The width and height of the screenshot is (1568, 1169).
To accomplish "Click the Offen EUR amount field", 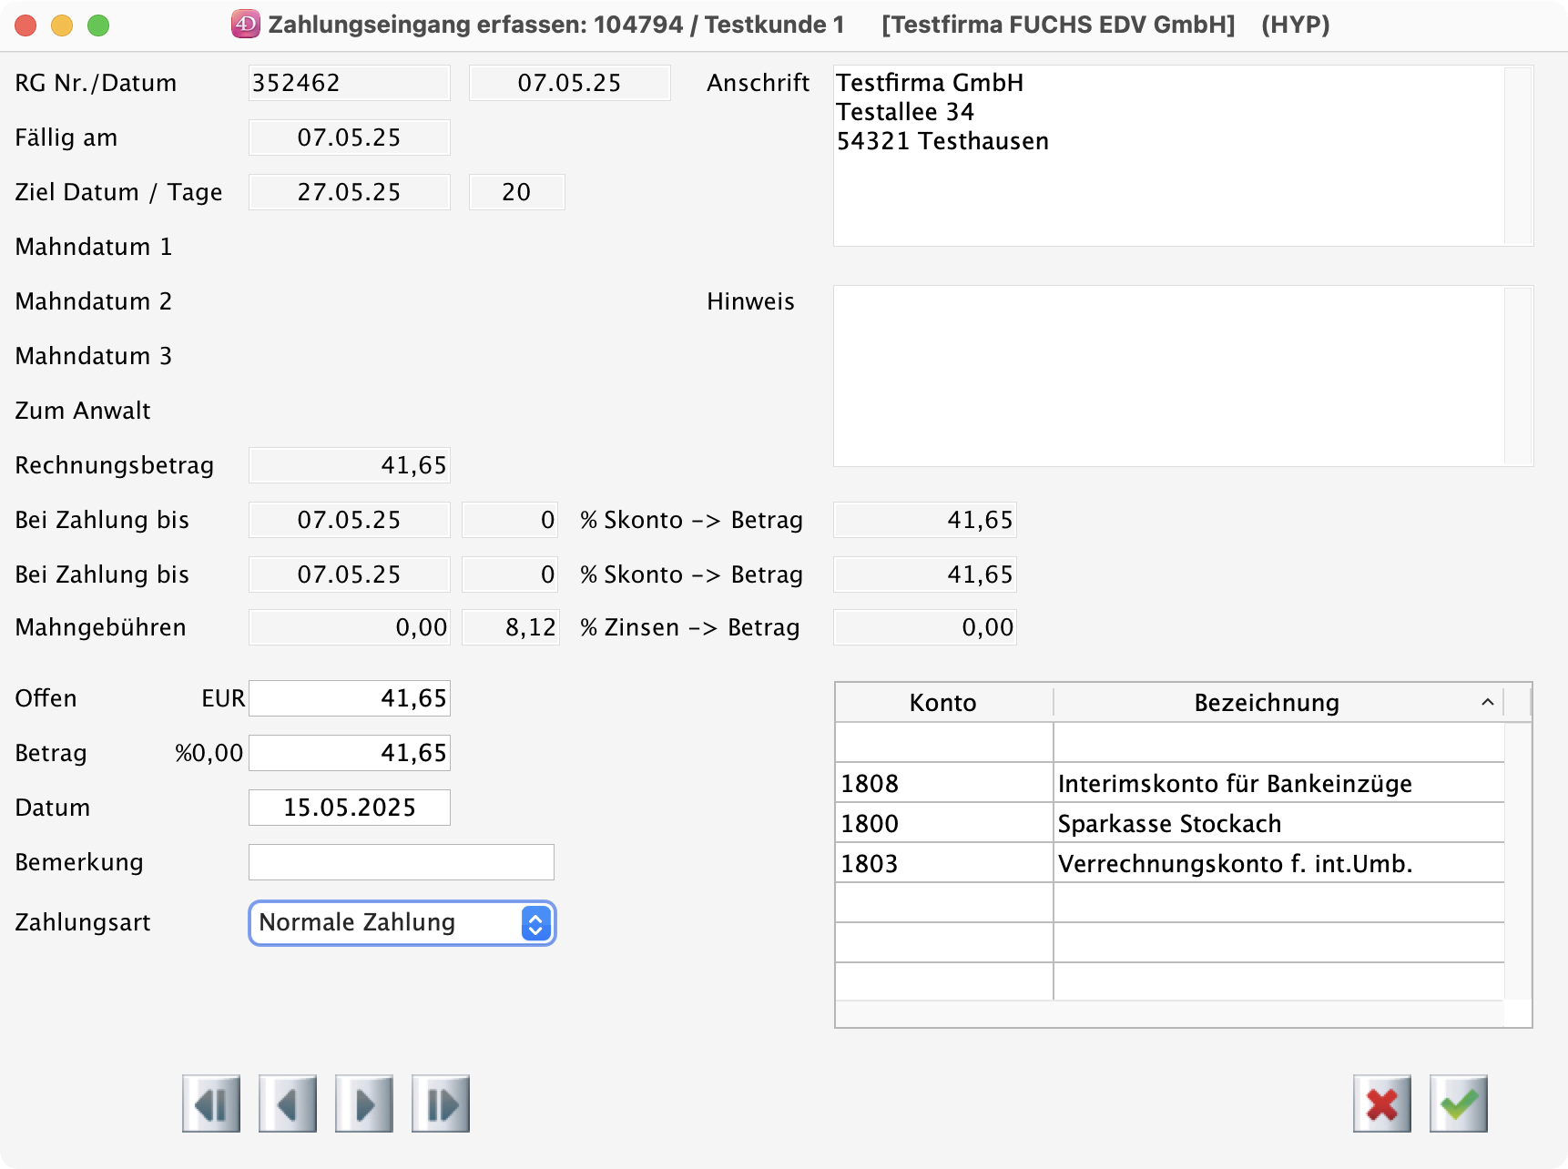I will click(350, 698).
